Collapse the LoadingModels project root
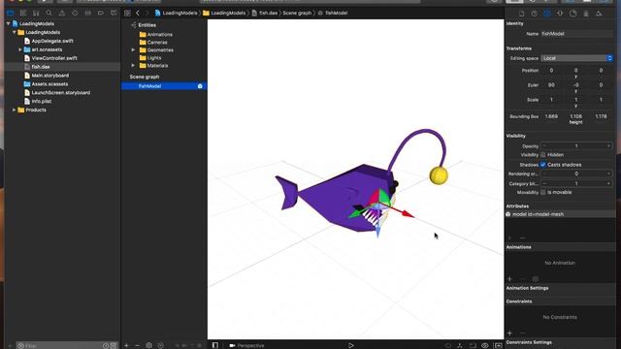This screenshot has height=349, width=621. click(x=9, y=23)
